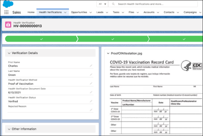Click the CDC logo on the card

point(197,66)
